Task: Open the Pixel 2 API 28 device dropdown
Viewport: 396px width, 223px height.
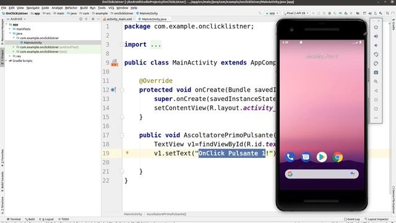Action: click(x=296, y=13)
